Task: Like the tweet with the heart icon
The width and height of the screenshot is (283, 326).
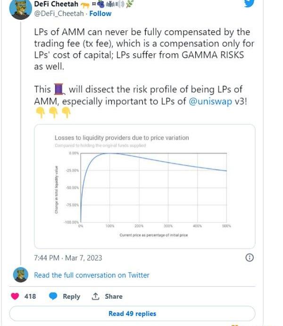Action: coord(15,296)
